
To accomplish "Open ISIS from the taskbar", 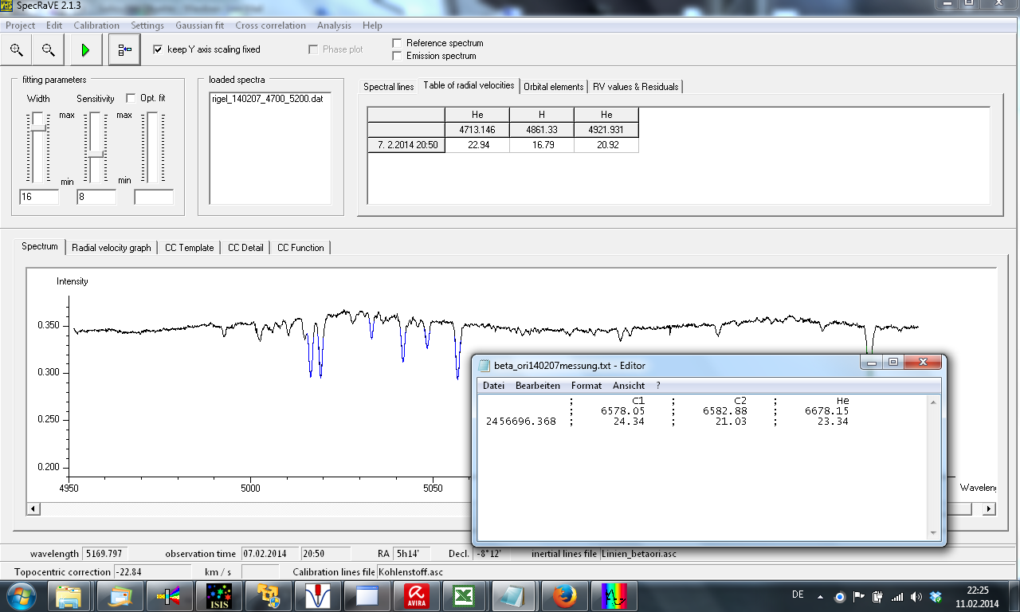I will tap(218, 595).
